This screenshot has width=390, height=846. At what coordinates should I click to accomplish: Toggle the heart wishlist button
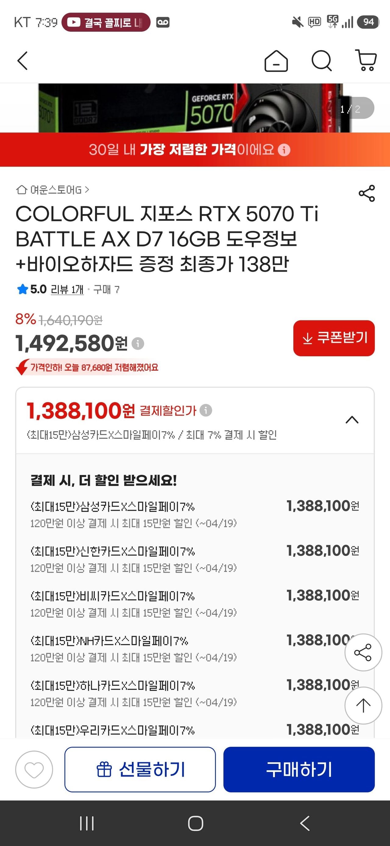[x=34, y=769]
